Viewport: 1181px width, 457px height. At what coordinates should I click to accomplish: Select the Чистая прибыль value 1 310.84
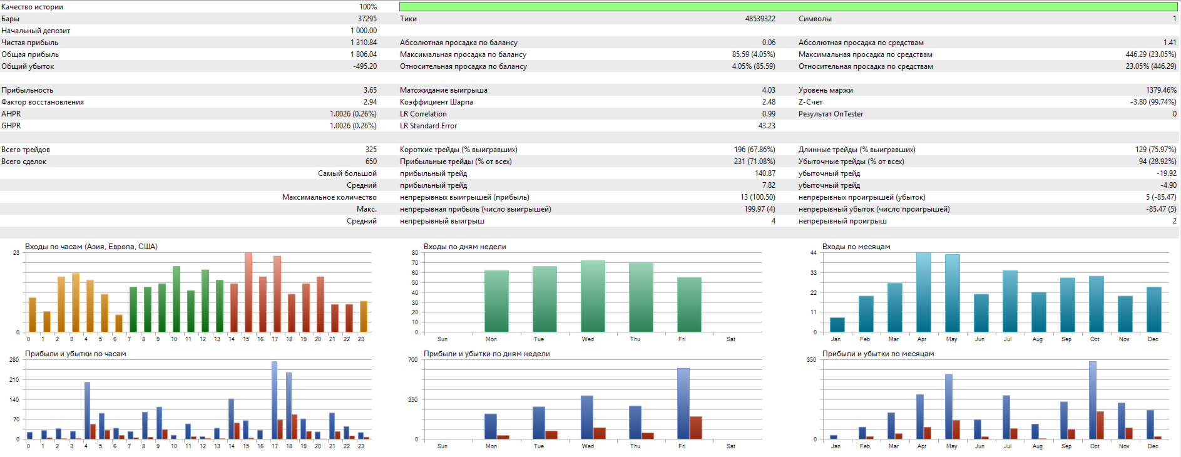pyautogui.click(x=363, y=43)
